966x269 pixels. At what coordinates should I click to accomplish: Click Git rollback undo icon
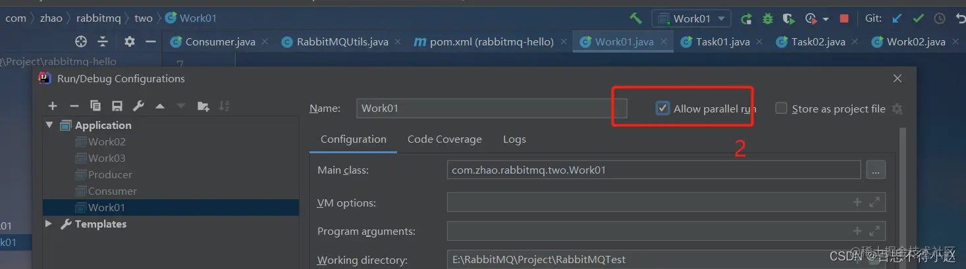point(960,18)
